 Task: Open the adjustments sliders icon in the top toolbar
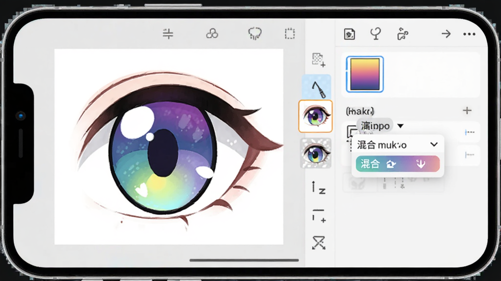(168, 34)
